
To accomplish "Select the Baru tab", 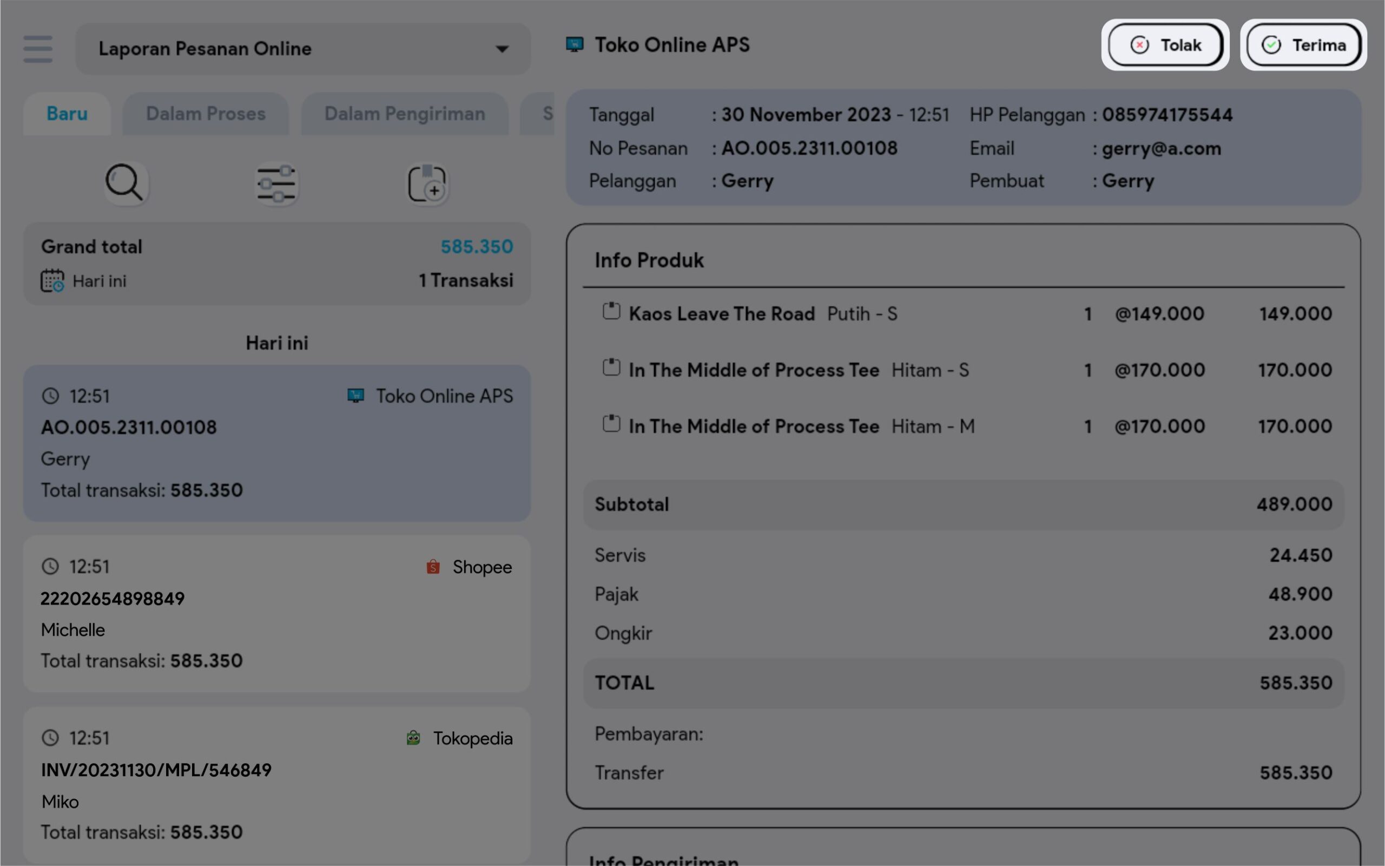I will pyautogui.click(x=67, y=114).
